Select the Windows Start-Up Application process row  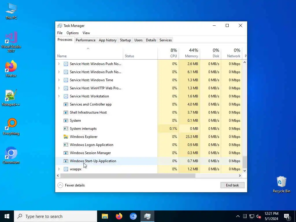coord(149,161)
